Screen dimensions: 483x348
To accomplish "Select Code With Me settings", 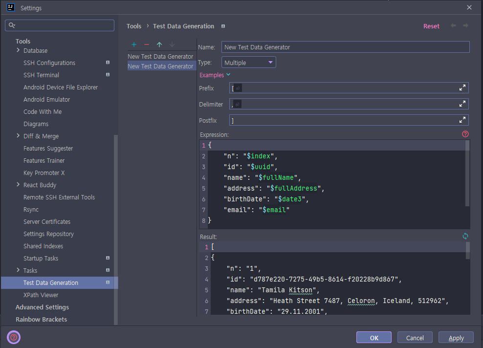I will (x=43, y=112).
